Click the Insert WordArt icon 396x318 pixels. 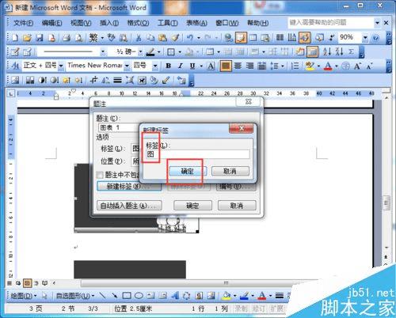coord(174,296)
